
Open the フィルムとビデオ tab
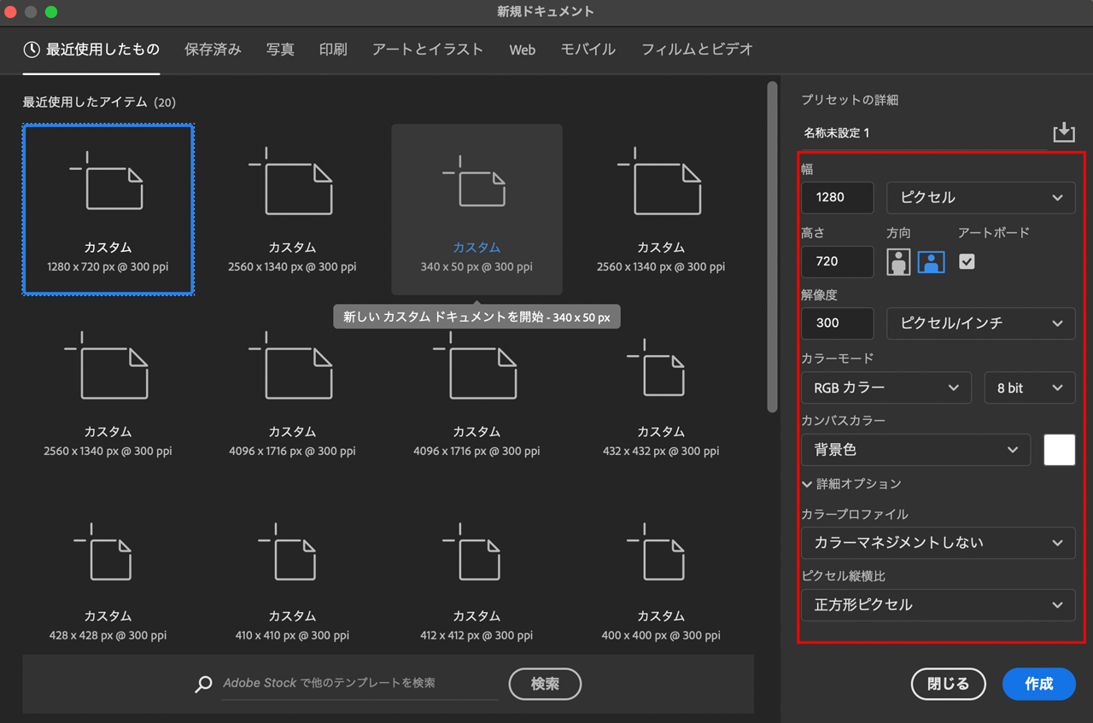(x=697, y=50)
